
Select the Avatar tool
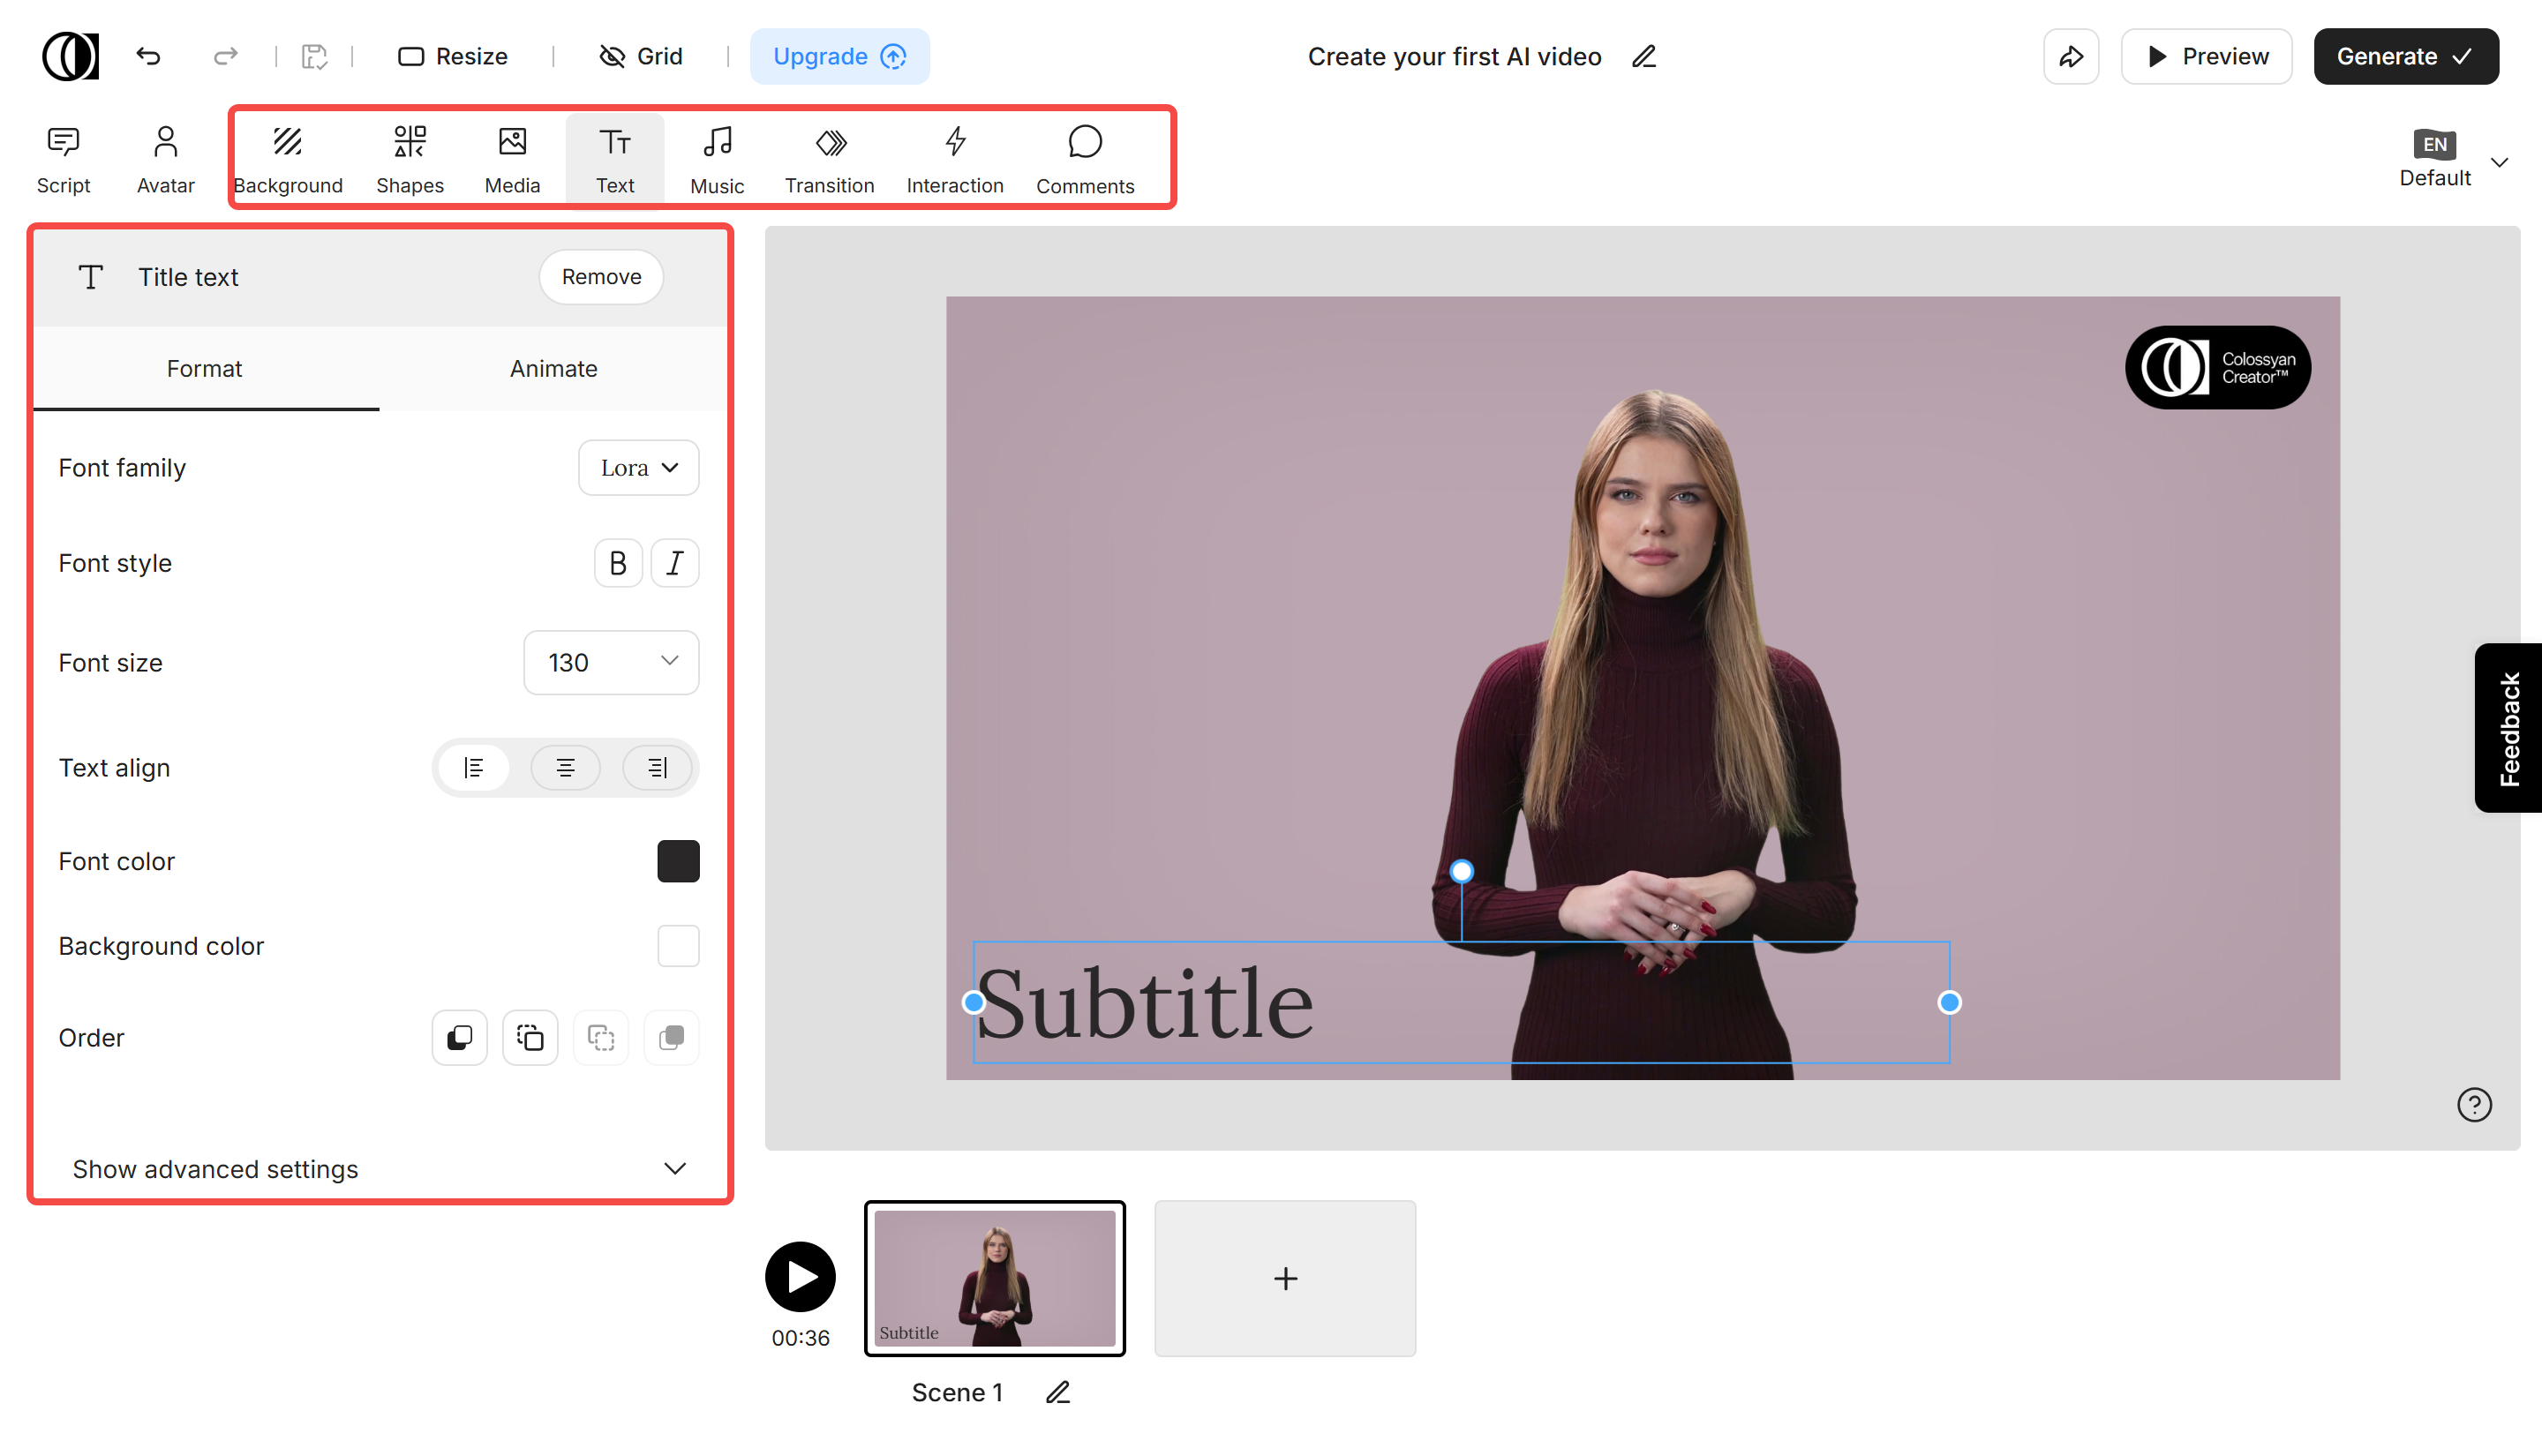click(164, 157)
